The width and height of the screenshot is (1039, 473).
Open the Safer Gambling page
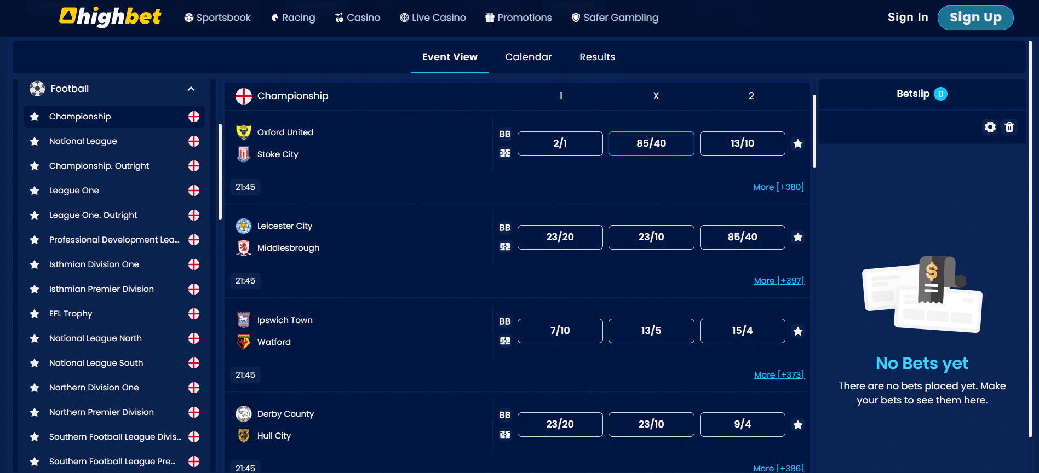pos(615,18)
